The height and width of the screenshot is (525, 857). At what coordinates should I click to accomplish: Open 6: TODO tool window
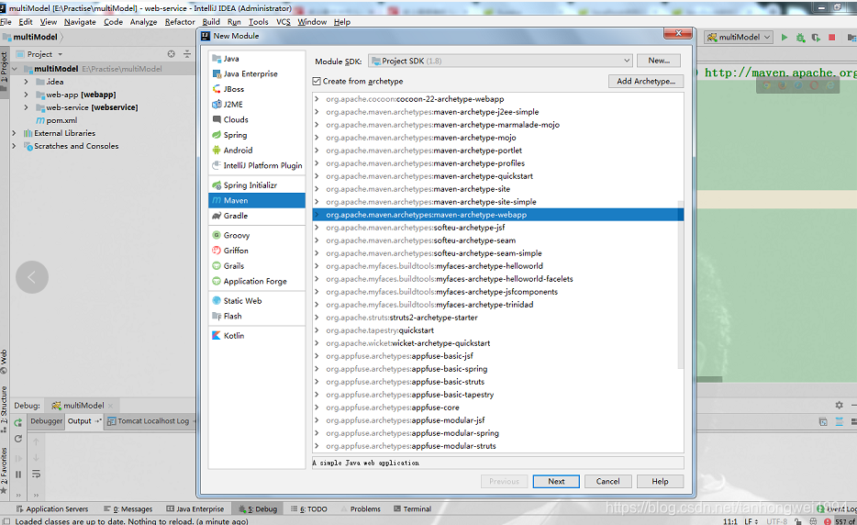point(309,509)
